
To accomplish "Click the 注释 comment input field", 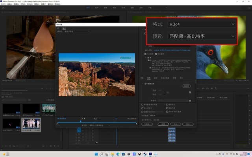I will pyautogui.click(x=172, y=46).
